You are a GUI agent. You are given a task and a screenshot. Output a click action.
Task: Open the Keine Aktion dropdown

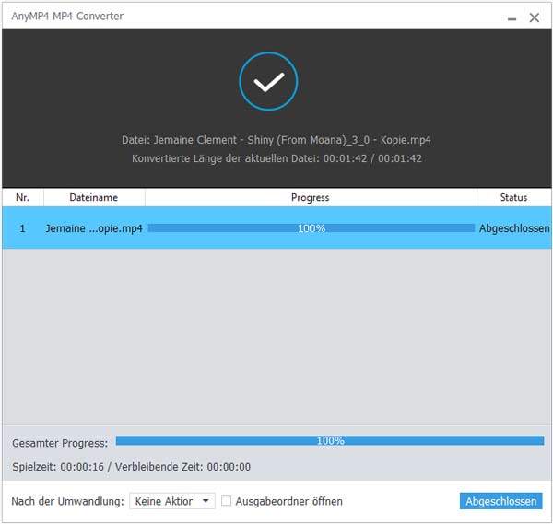[172, 501]
